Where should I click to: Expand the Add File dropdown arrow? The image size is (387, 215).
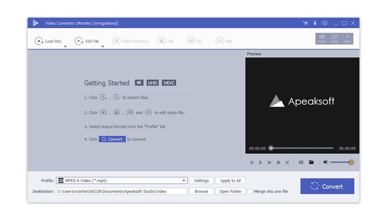[103, 47]
